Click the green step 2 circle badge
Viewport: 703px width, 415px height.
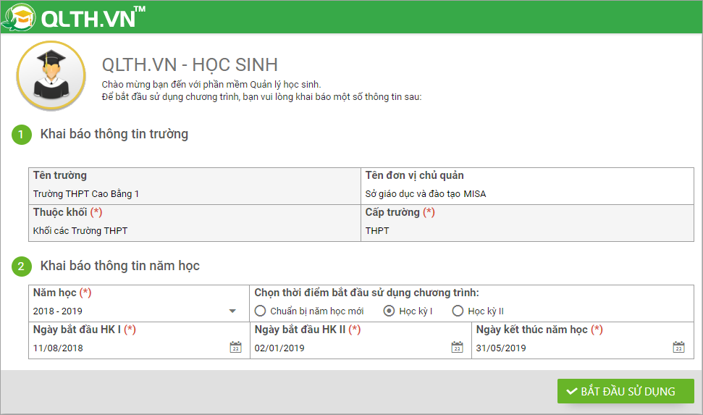pos(21,267)
